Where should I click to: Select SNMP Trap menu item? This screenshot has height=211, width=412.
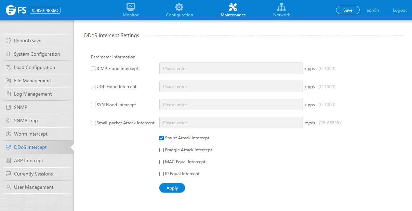pos(26,121)
